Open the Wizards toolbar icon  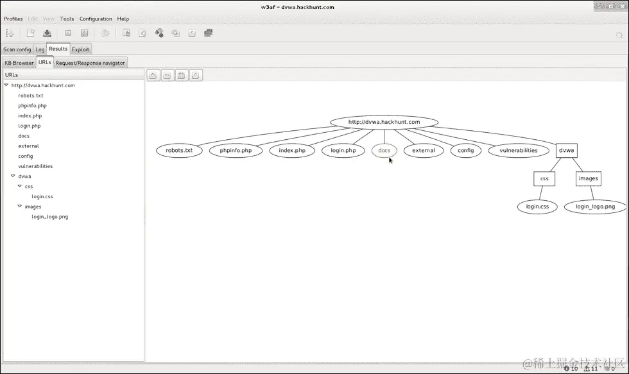(10, 33)
